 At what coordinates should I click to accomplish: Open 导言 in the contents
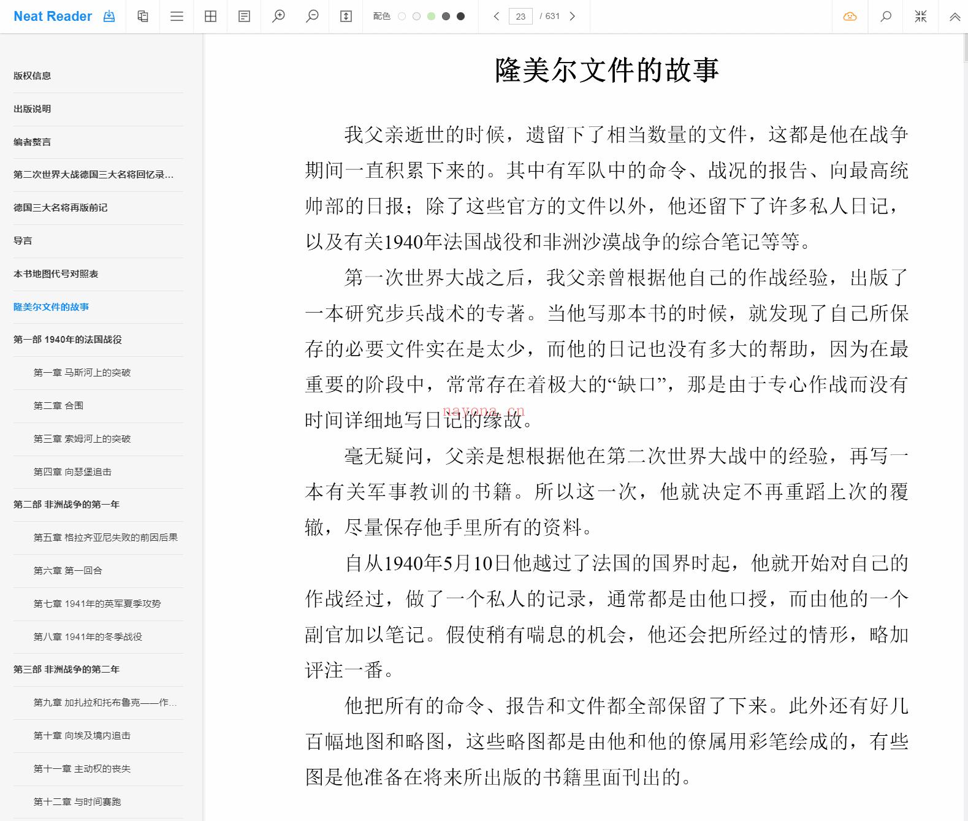coord(23,241)
